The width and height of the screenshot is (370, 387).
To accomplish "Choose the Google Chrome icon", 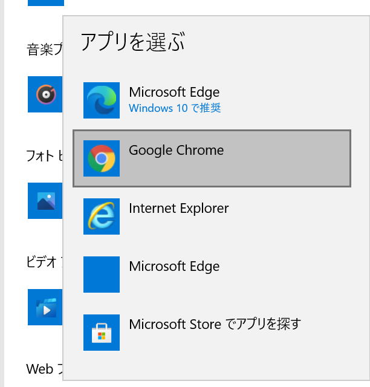I will (102, 158).
